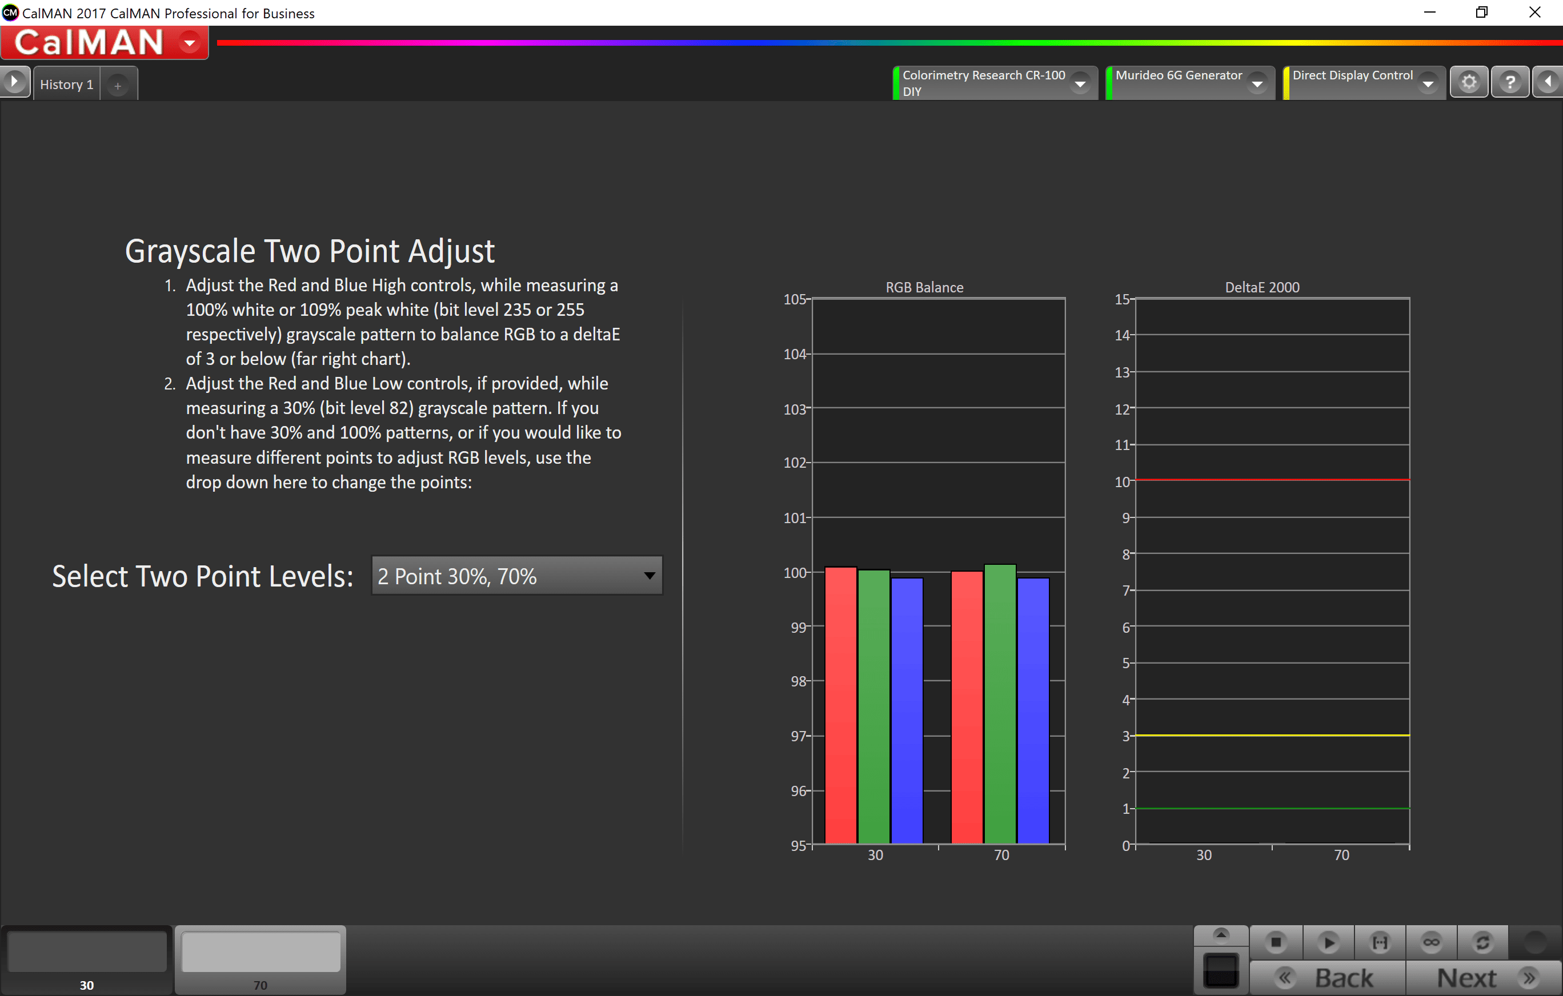Click the black pattern preview box
The height and width of the screenshot is (996, 1563).
click(1221, 971)
